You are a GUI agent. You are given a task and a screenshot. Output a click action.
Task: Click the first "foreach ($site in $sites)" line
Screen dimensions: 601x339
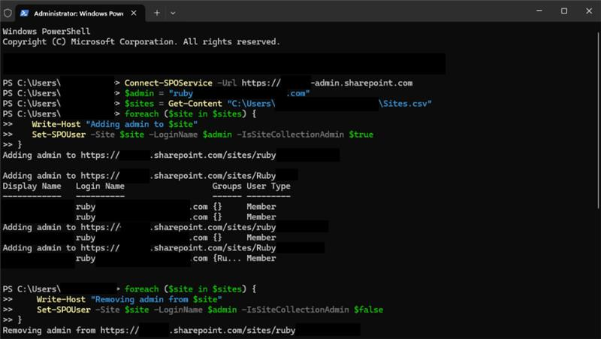[x=190, y=114]
